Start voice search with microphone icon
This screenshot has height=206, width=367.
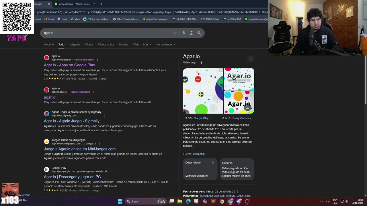pos(184,33)
